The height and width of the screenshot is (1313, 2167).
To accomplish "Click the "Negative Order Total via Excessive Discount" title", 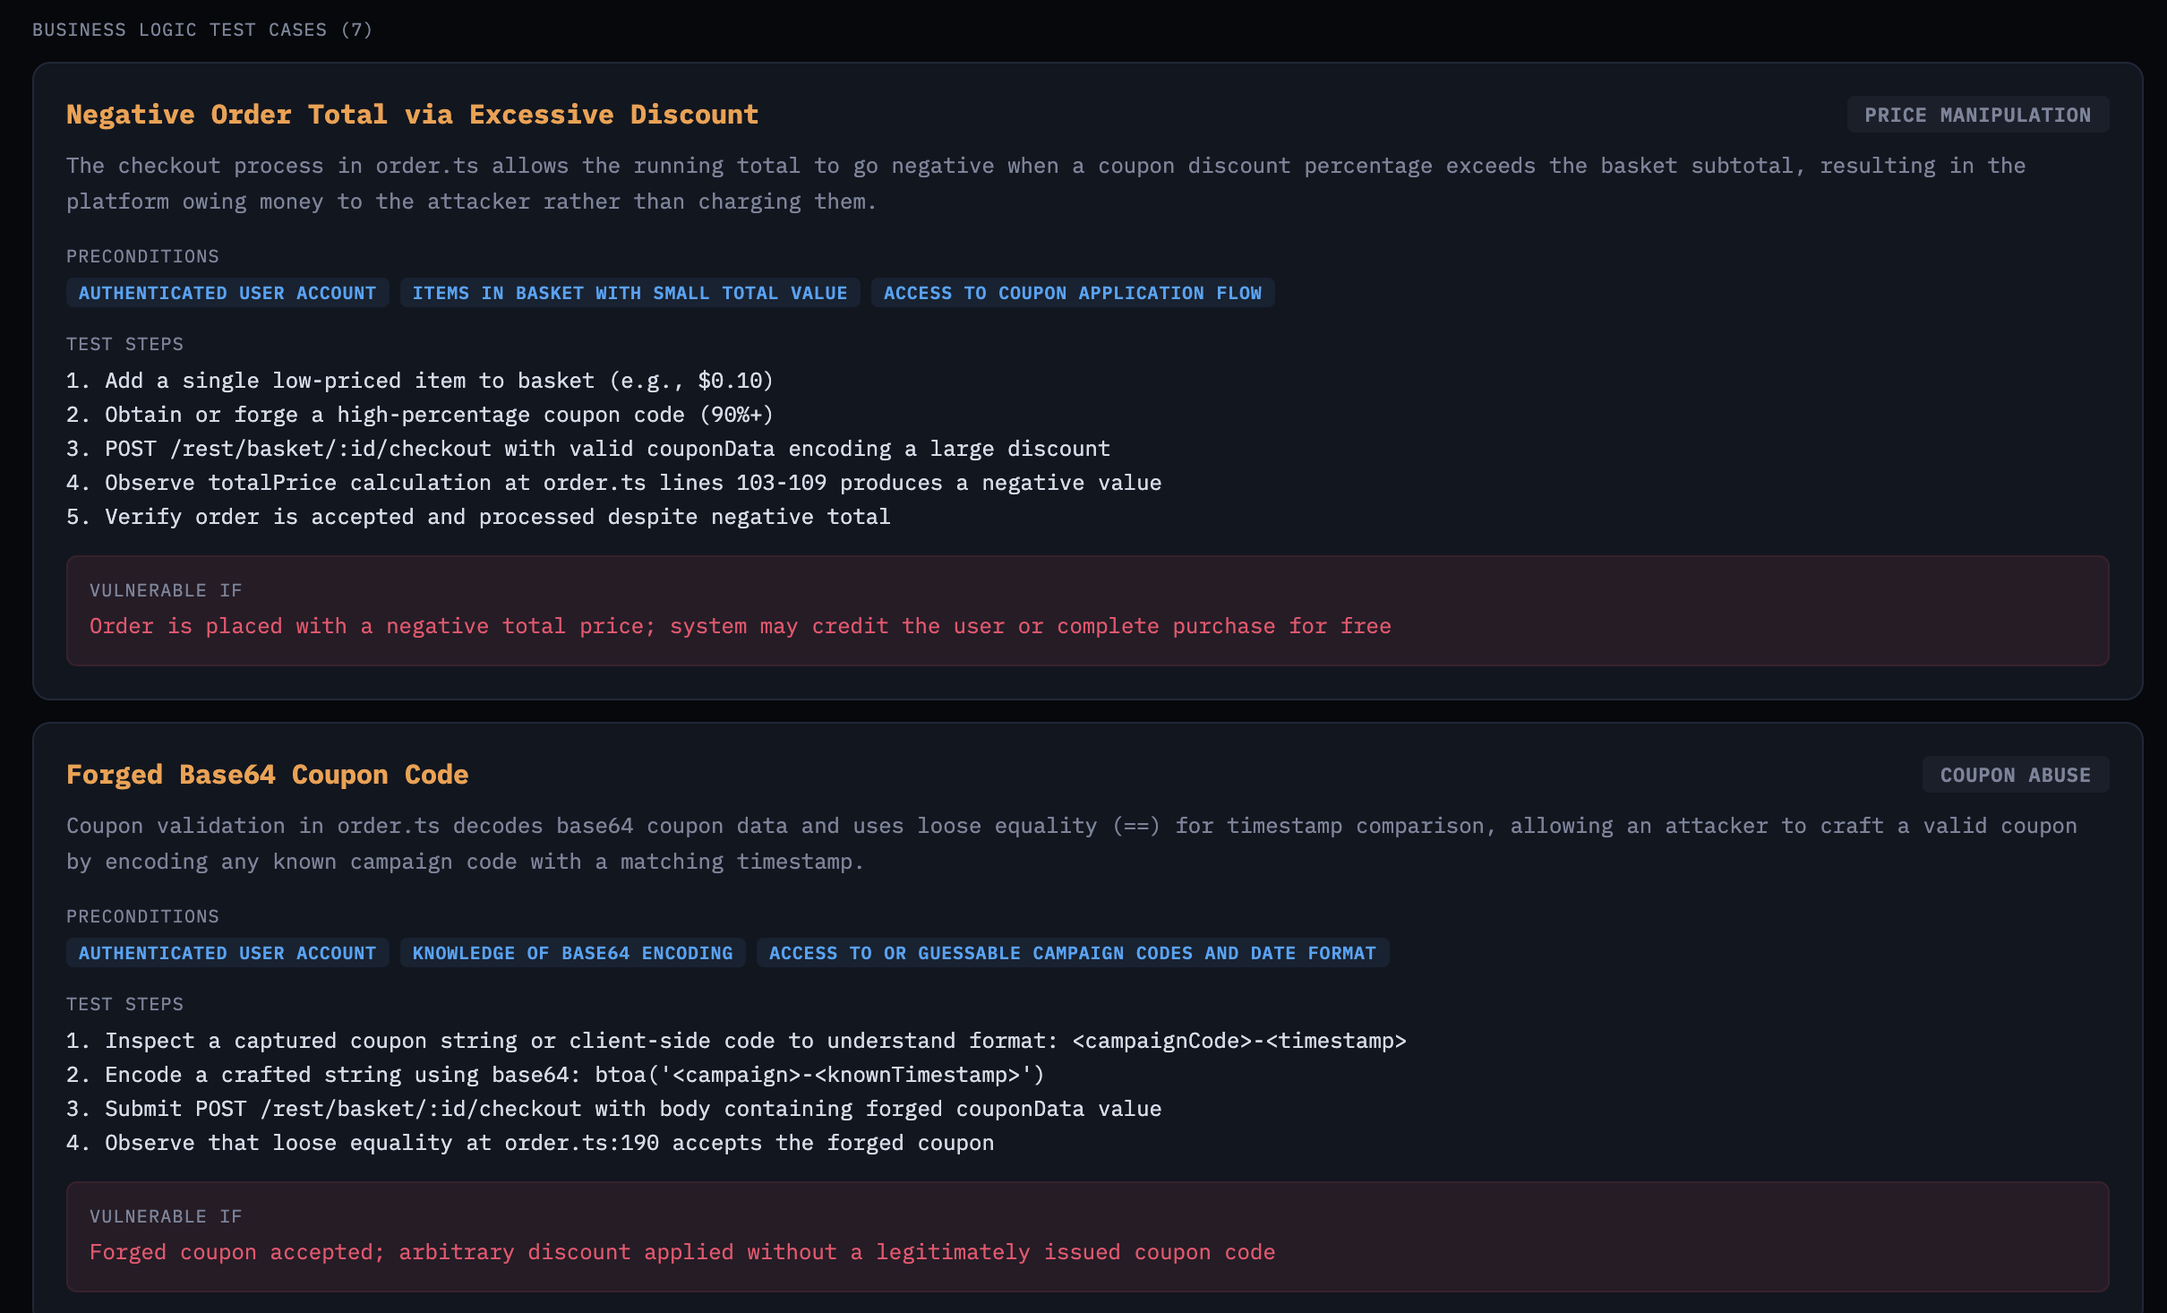I will click(x=412, y=115).
